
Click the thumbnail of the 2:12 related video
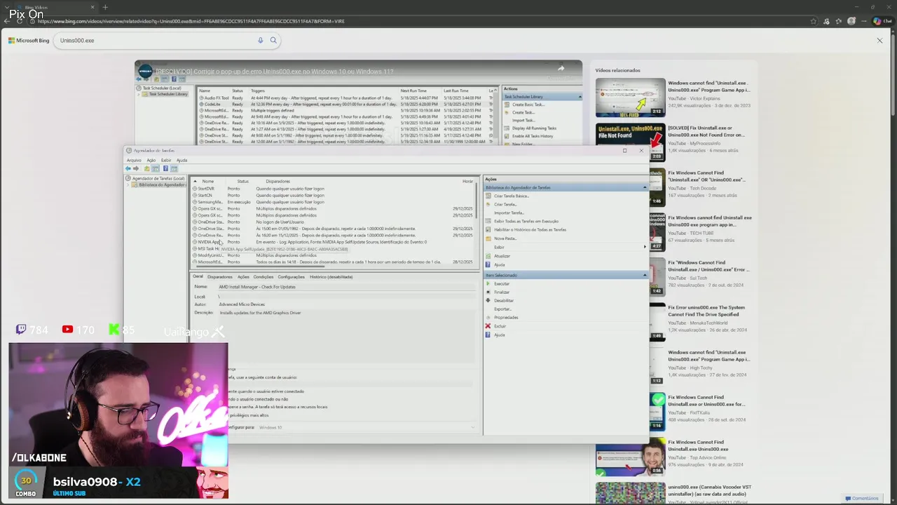[x=630, y=97]
